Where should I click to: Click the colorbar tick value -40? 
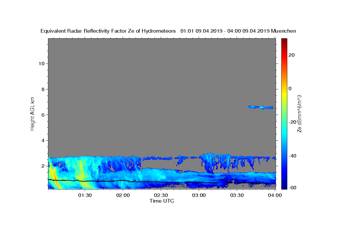click(x=292, y=156)
